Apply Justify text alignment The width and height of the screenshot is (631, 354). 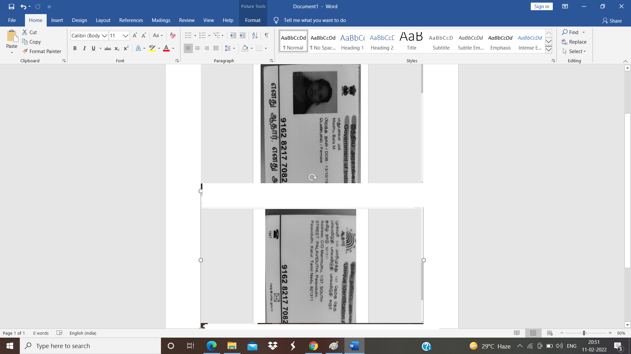pyautogui.click(x=216, y=48)
